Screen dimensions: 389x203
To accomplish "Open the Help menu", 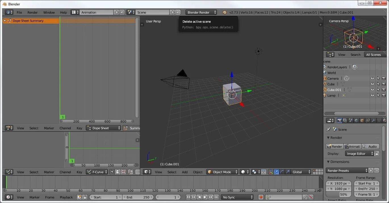I will [x=63, y=12].
